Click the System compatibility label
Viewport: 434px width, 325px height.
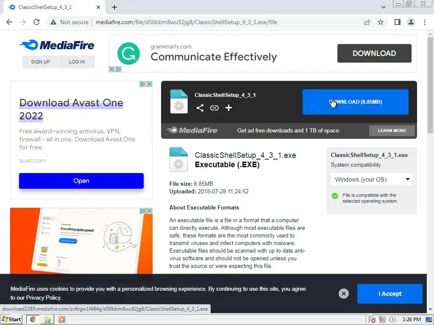click(356, 165)
